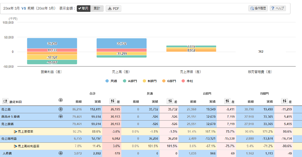Click the export icon beside 勘定科目 header
302x157 pixels.
[x=6, y=101]
